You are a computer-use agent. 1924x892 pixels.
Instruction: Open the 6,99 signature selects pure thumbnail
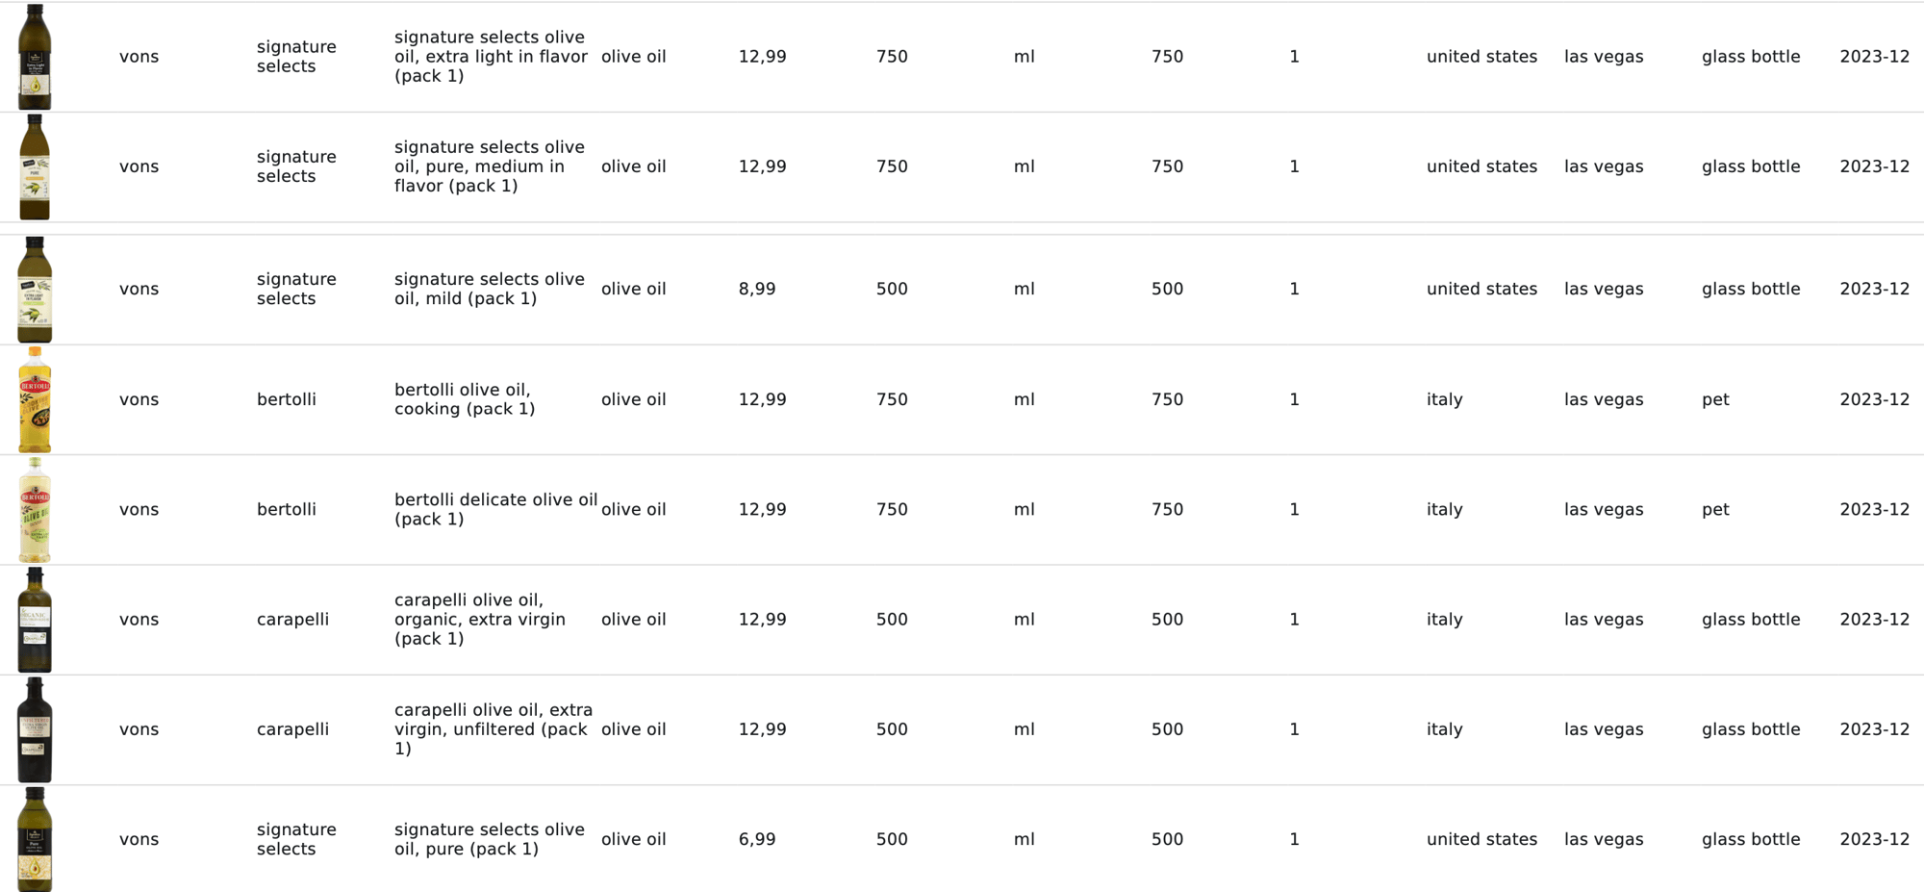[x=35, y=839]
